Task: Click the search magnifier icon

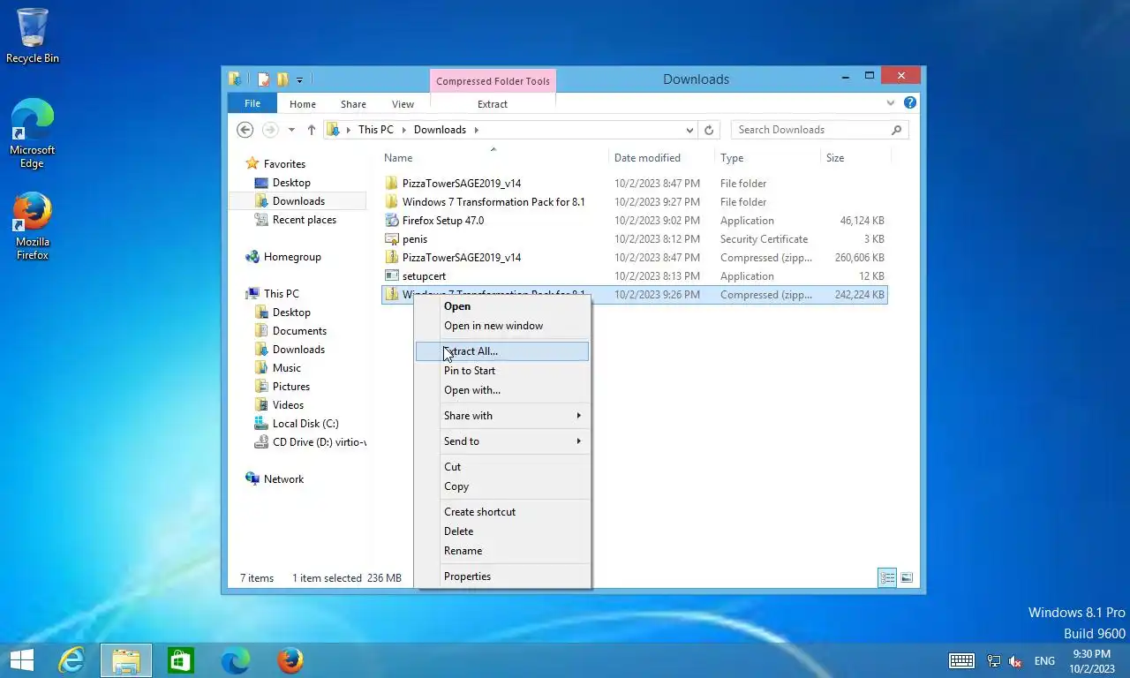Action: 896,130
